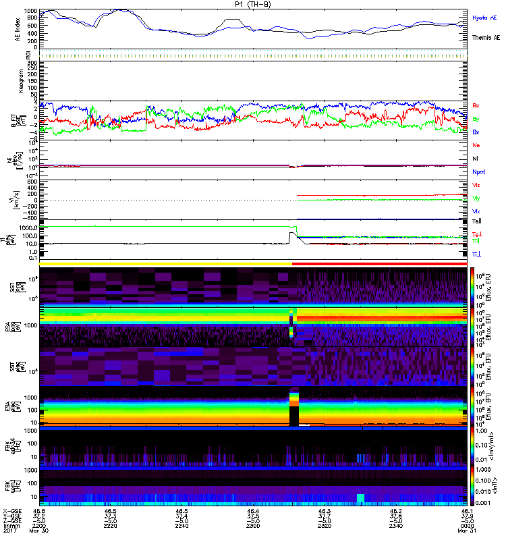Click the "2300" time tick label
The image size is (506, 540).
pyautogui.click(x=253, y=526)
